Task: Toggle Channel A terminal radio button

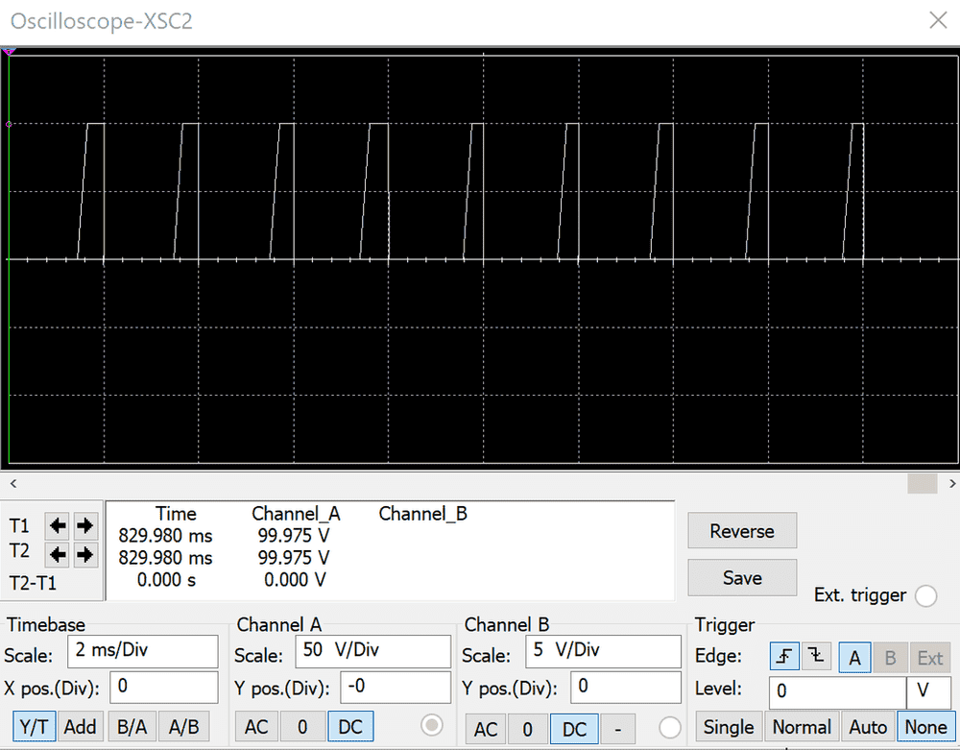Action: point(433,726)
